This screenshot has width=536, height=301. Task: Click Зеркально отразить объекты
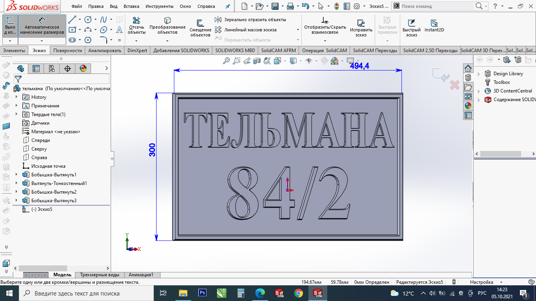pos(251,20)
